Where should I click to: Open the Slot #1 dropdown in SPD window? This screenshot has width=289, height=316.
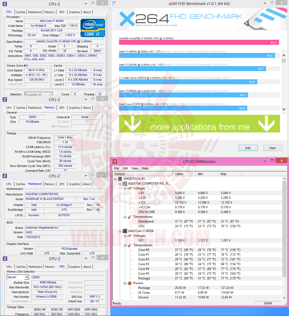[x=27, y=277]
